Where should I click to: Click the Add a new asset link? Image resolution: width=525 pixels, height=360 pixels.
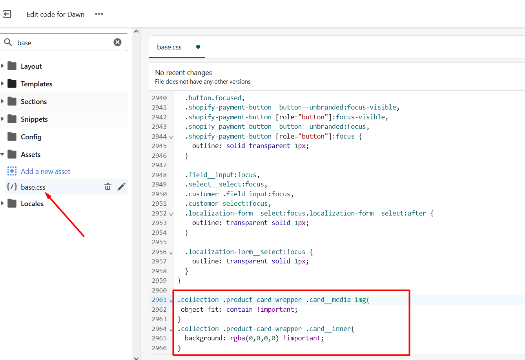coord(46,172)
